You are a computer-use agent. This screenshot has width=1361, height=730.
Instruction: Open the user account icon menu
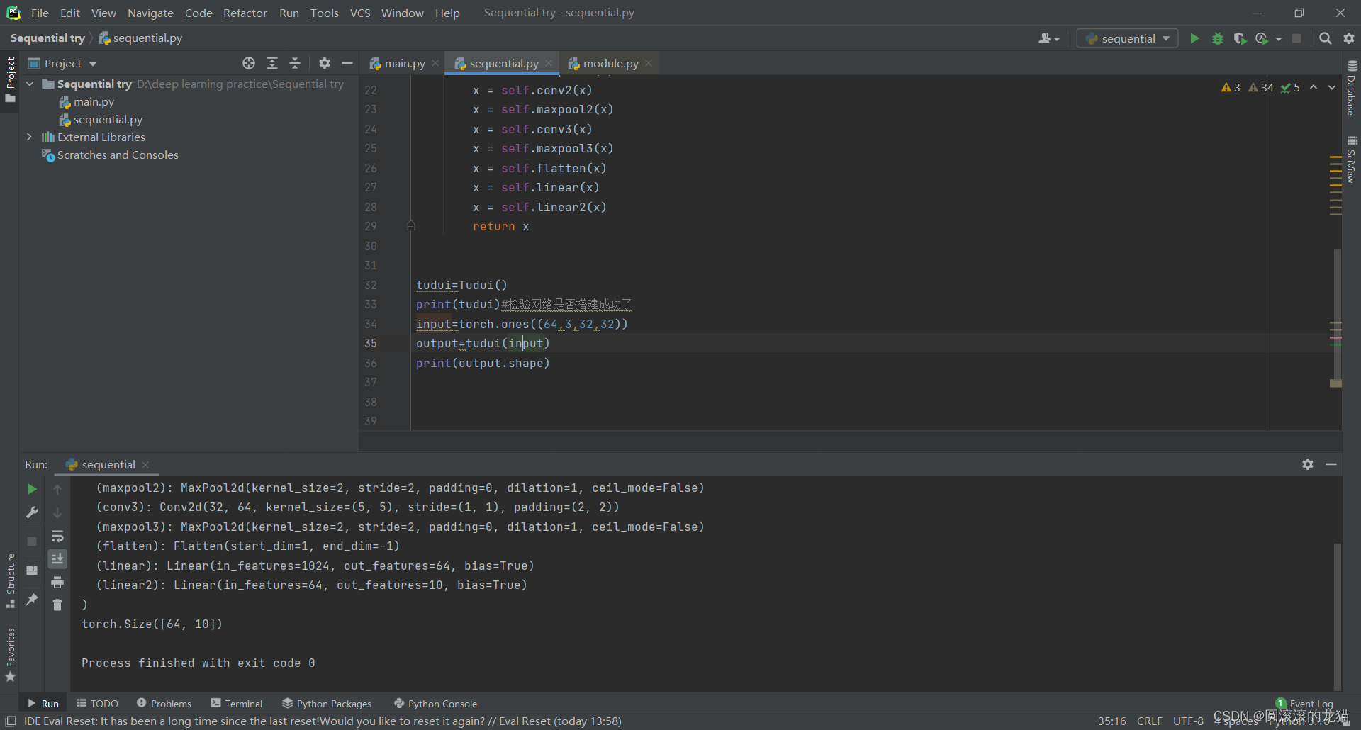coord(1049,38)
